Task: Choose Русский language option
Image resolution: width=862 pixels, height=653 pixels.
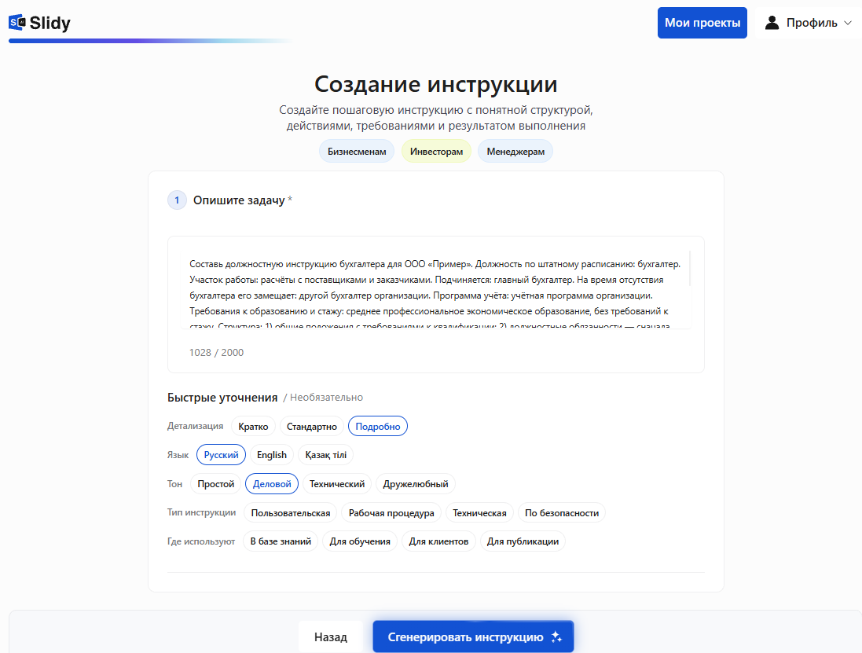Action: click(221, 455)
